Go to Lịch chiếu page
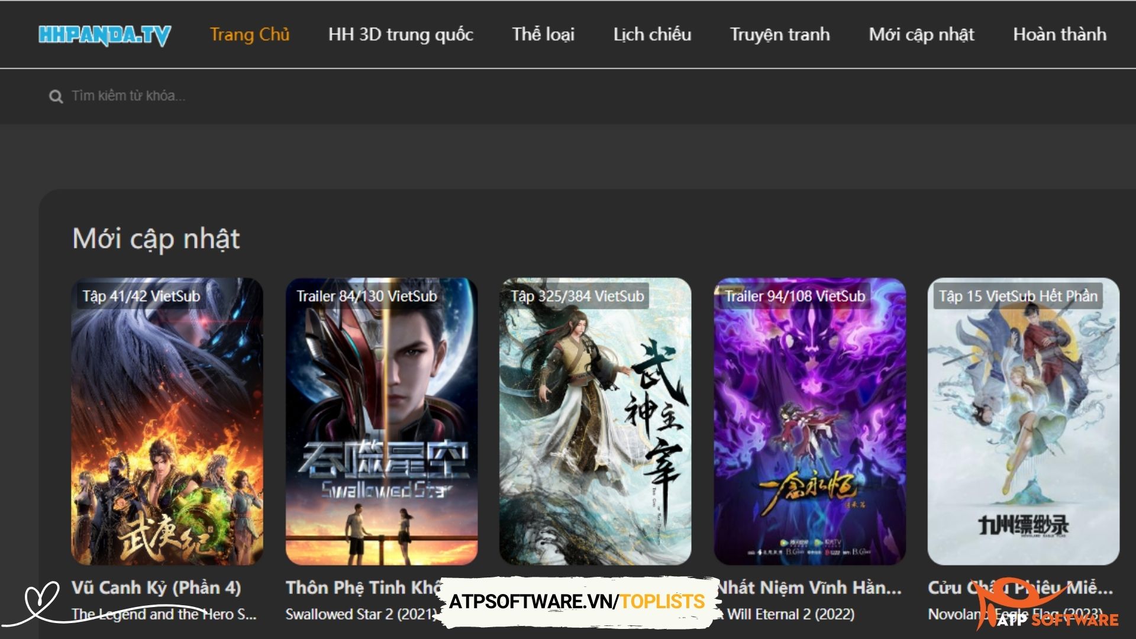 click(x=652, y=34)
